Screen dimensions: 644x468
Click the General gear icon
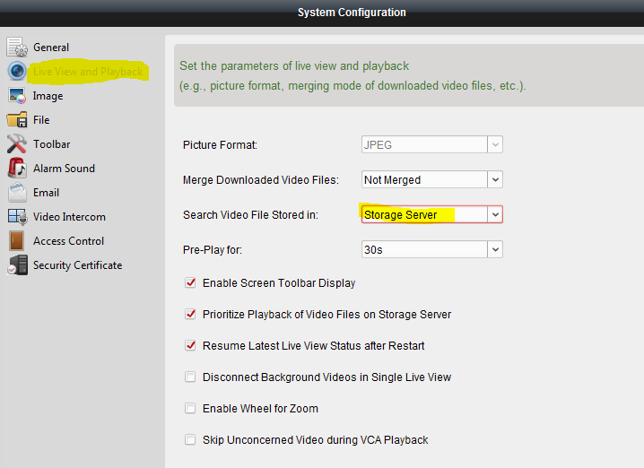pos(17,48)
